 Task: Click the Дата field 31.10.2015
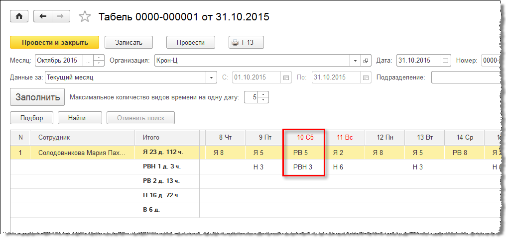418,61
